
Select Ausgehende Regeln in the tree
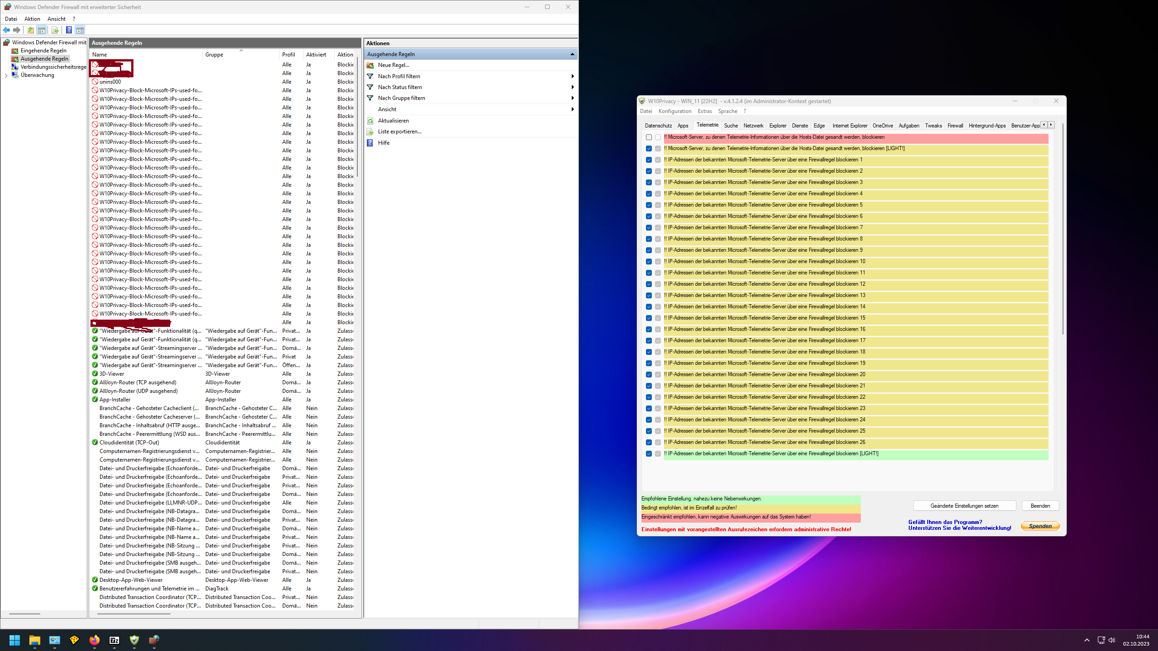pos(44,59)
